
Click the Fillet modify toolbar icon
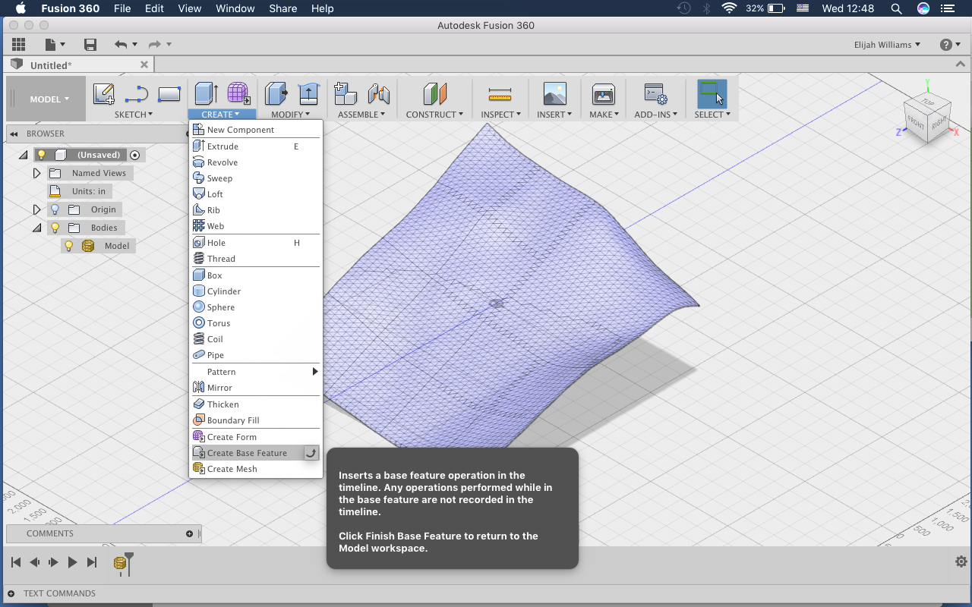point(308,94)
